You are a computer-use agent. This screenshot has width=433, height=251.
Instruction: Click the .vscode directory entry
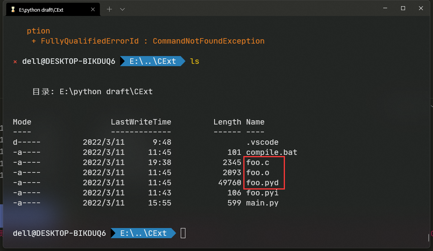[x=262, y=142]
